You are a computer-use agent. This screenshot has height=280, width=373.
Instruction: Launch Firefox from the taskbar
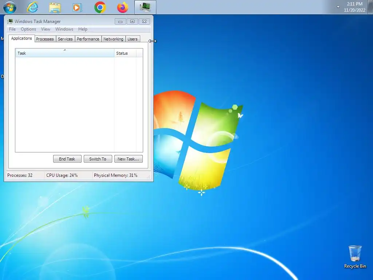(x=122, y=7)
